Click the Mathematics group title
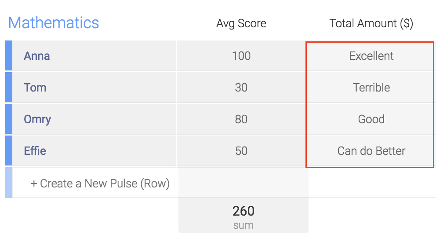Image resolution: width=436 pixels, height=242 pixels. pos(54,23)
